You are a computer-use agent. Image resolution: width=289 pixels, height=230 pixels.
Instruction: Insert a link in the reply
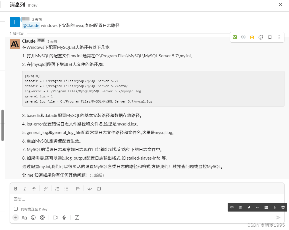pyautogui.click(x=45, y=189)
